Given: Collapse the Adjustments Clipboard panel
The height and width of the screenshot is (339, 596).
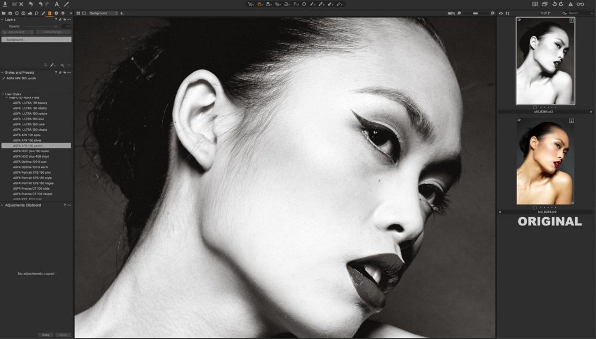Looking at the screenshot, I should tap(2, 205).
